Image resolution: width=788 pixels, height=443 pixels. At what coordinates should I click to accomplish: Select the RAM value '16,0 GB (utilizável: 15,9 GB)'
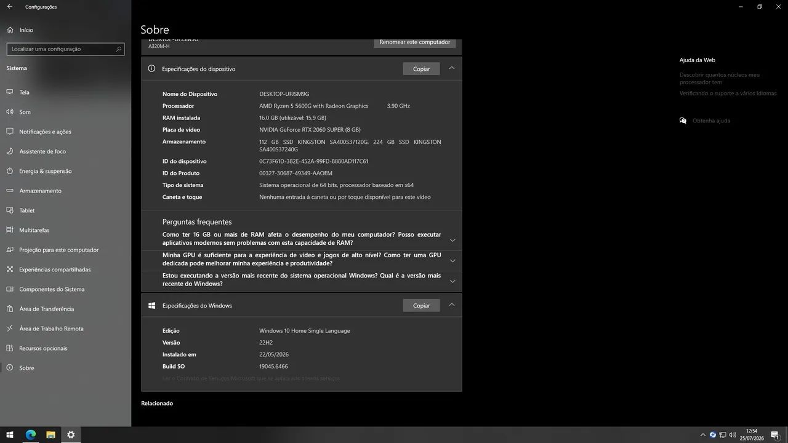pos(292,118)
